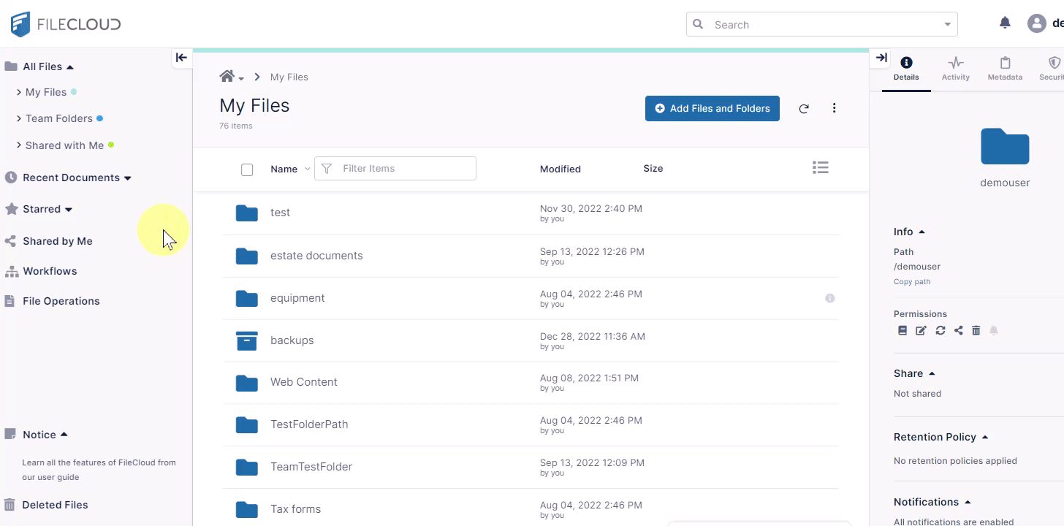Expand the Recent Documents section
1064x526 pixels.
(128, 178)
